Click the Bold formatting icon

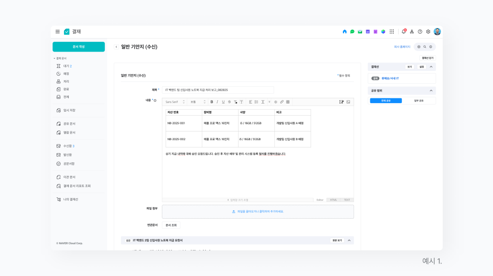point(212,102)
